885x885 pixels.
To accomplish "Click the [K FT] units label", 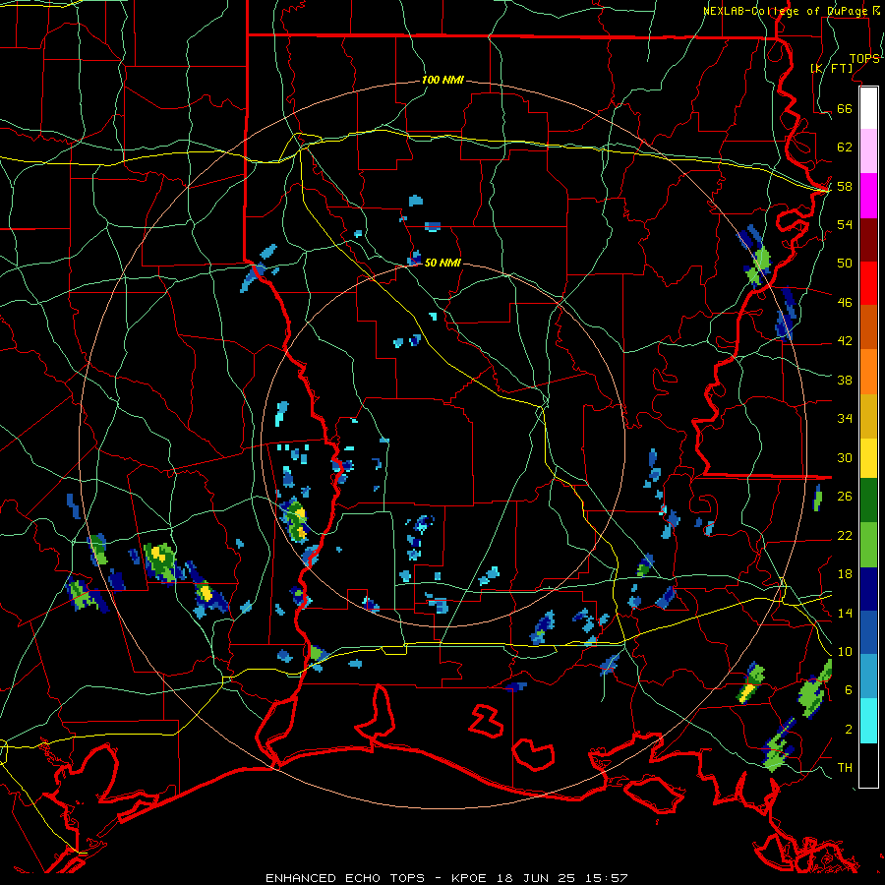I will pyautogui.click(x=831, y=68).
